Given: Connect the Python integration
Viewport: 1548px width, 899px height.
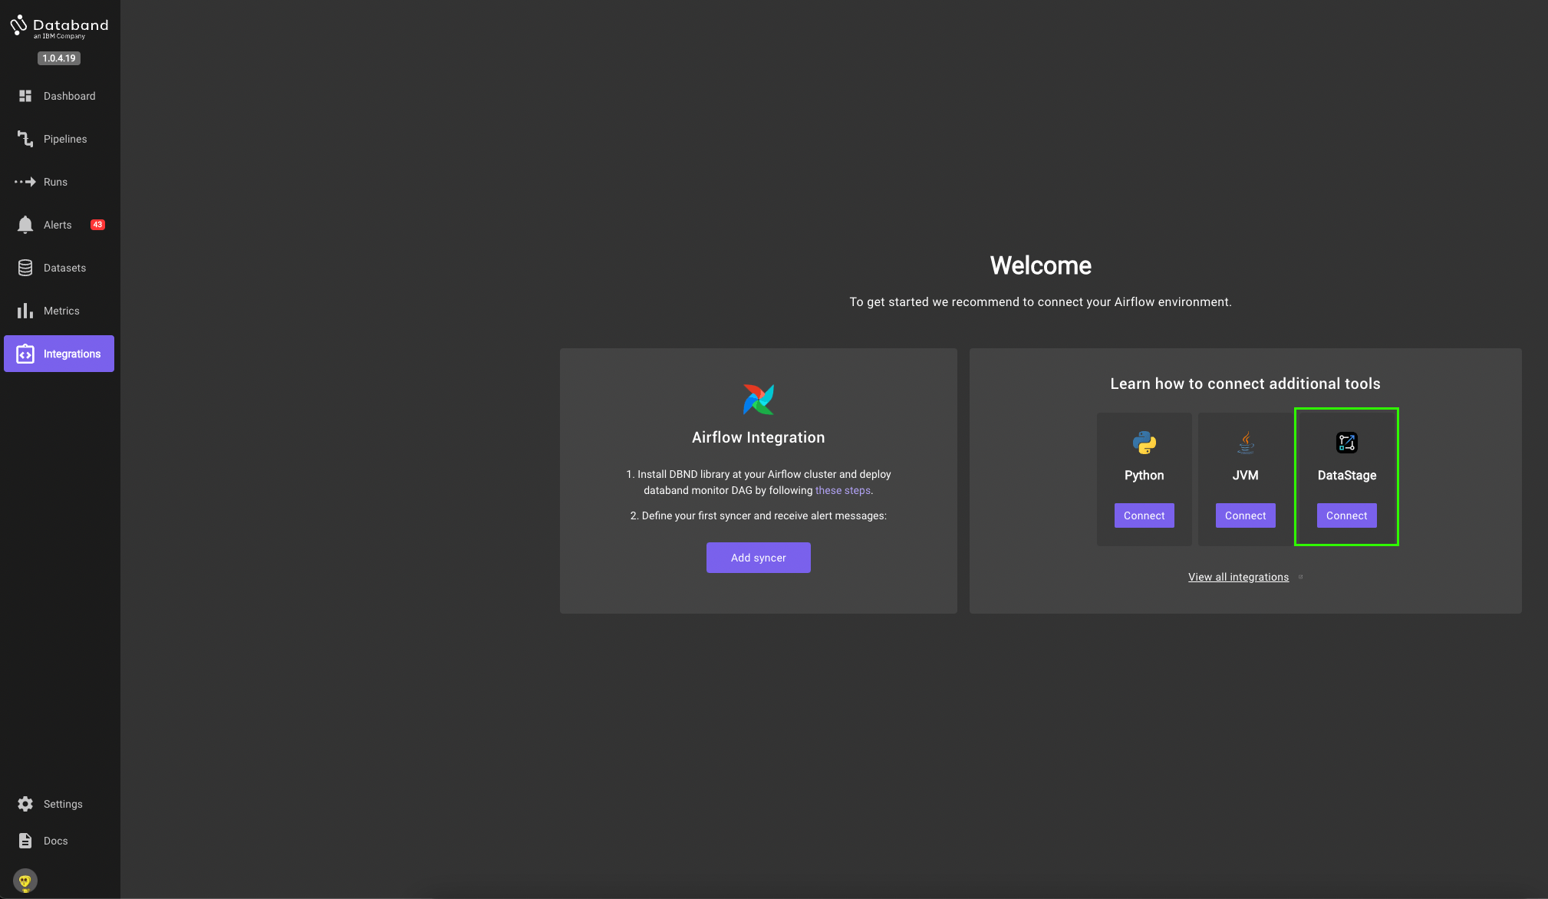Looking at the screenshot, I should 1144,515.
